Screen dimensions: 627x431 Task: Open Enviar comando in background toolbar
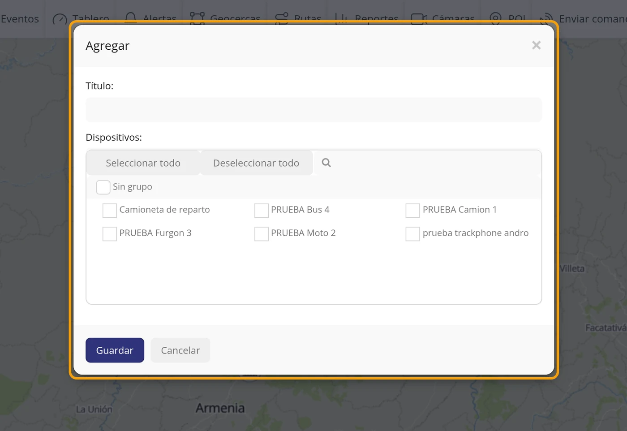[x=593, y=19]
